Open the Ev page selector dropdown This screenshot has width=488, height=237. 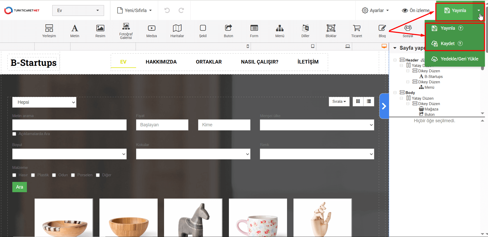78,11
